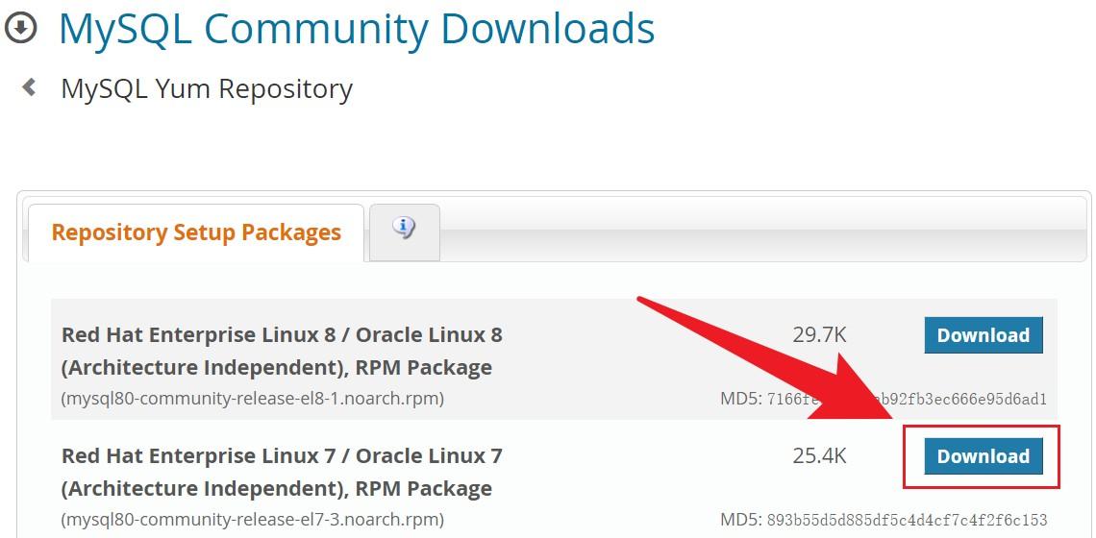Click the Linux 8 Architecture Independent subtitle line

(277, 367)
